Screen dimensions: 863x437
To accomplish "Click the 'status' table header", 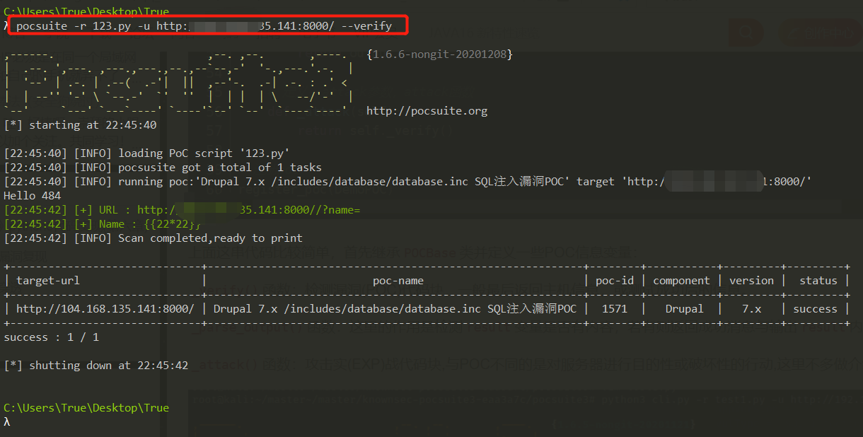I will (818, 281).
